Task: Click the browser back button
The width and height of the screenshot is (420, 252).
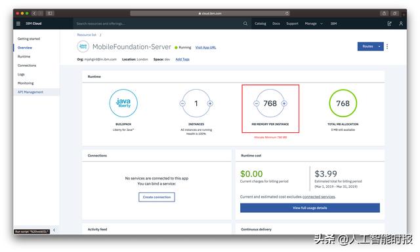Action: point(34,13)
